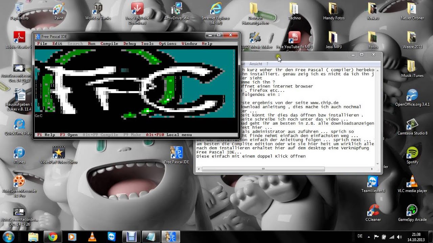Click F1 Help in IDE status bar
This screenshot has height=243, width=433.
click(x=46, y=135)
